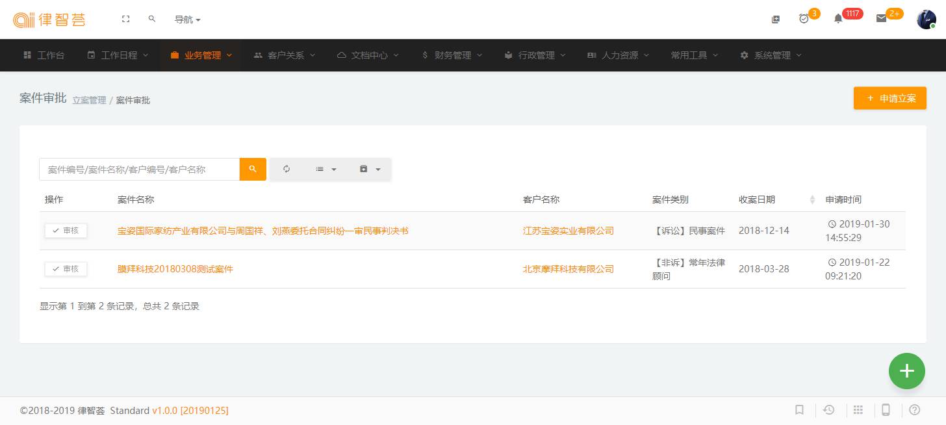Click the case search input field
Viewport: 946px width, 425px height.
(x=139, y=169)
